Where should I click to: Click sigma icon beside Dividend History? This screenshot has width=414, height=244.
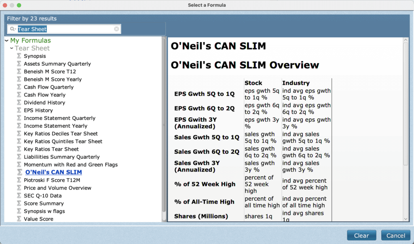click(x=19, y=102)
